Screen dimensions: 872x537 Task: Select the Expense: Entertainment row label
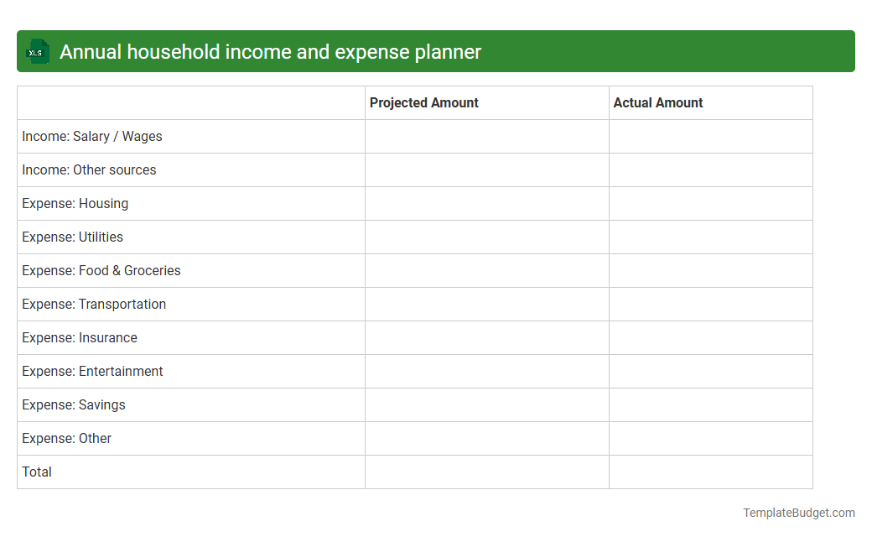pyautogui.click(x=92, y=371)
